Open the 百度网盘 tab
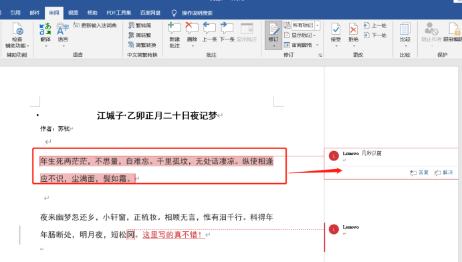Image resolution: width=462 pixels, height=262 pixels. pyautogui.click(x=150, y=13)
